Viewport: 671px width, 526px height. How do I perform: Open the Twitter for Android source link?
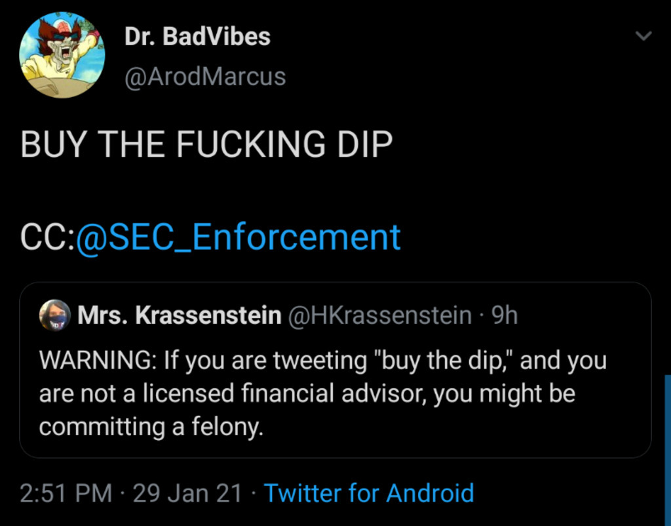pyautogui.click(x=368, y=493)
